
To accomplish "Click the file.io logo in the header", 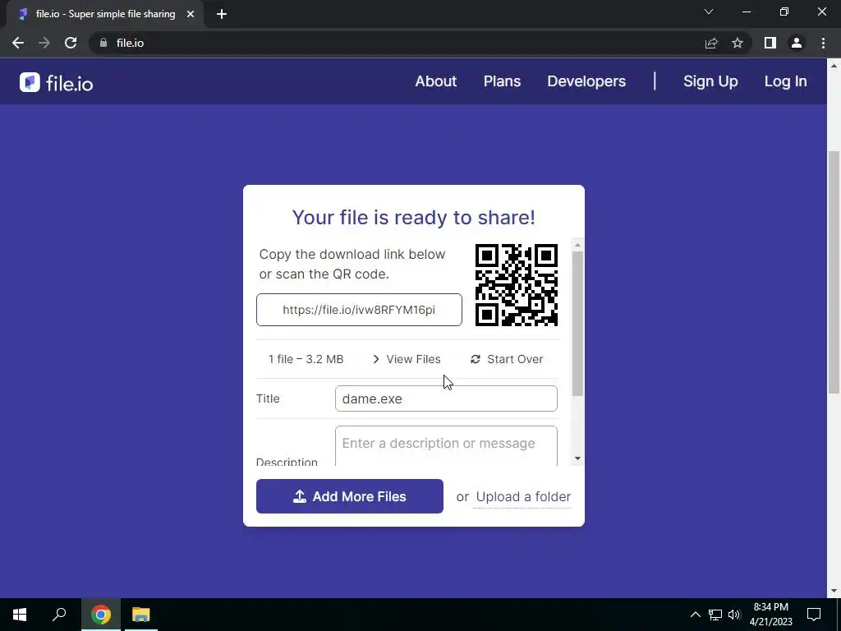I will (57, 83).
